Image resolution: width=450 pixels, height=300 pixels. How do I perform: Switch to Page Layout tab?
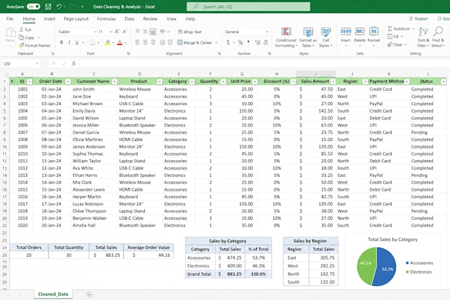pyautogui.click(x=76, y=19)
